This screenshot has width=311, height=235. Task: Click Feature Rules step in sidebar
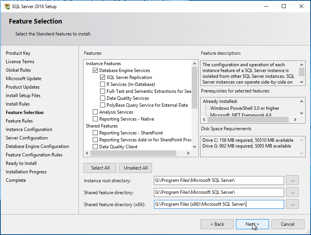click(19, 121)
